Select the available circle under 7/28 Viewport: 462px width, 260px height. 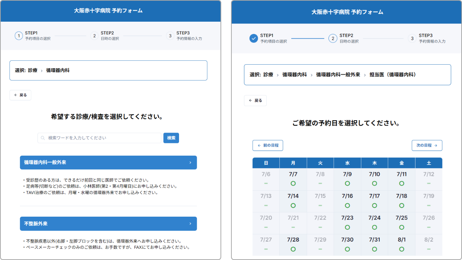pyautogui.click(x=293, y=249)
